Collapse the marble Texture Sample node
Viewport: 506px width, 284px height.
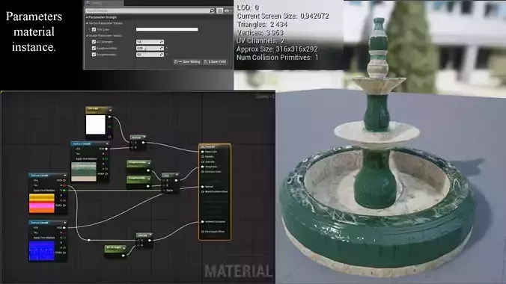click(107, 143)
